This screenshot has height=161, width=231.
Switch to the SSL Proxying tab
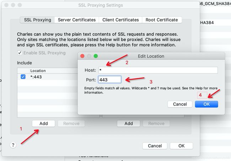click(37, 20)
